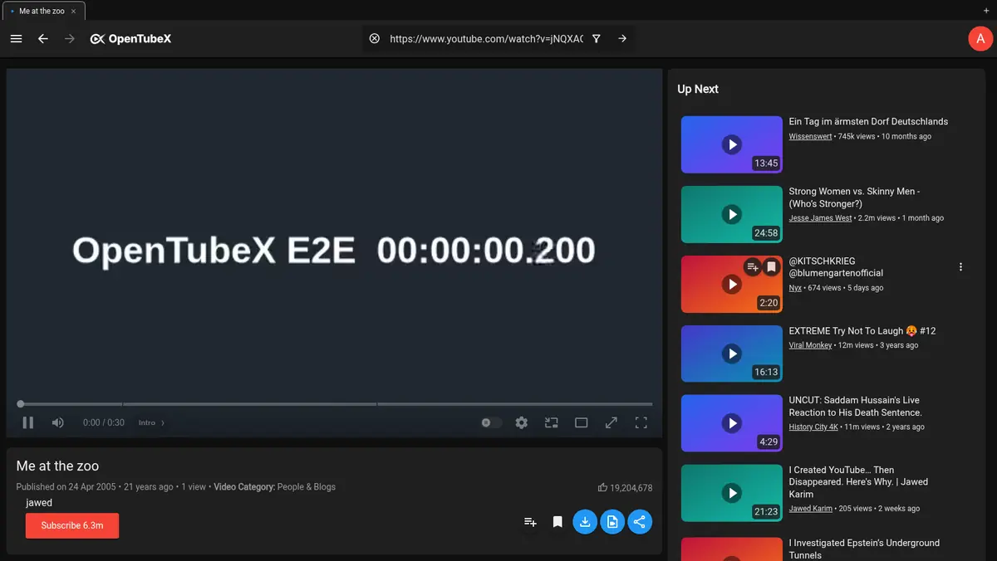The width and height of the screenshot is (997, 561).
Task: Open the transcript document button
Action: tap(612, 522)
